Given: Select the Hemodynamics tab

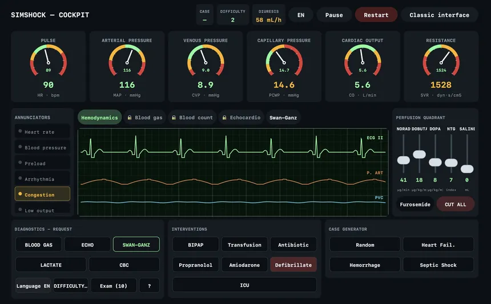Looking at the screenshot, I should pyautogui.click(x=99, y=117).
